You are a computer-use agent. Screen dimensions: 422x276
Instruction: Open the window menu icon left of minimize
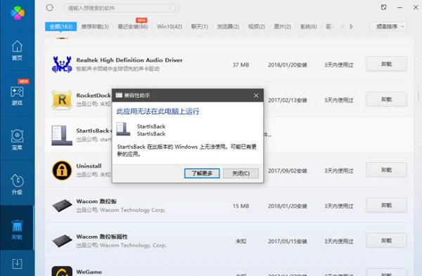(x=384, y=7)
